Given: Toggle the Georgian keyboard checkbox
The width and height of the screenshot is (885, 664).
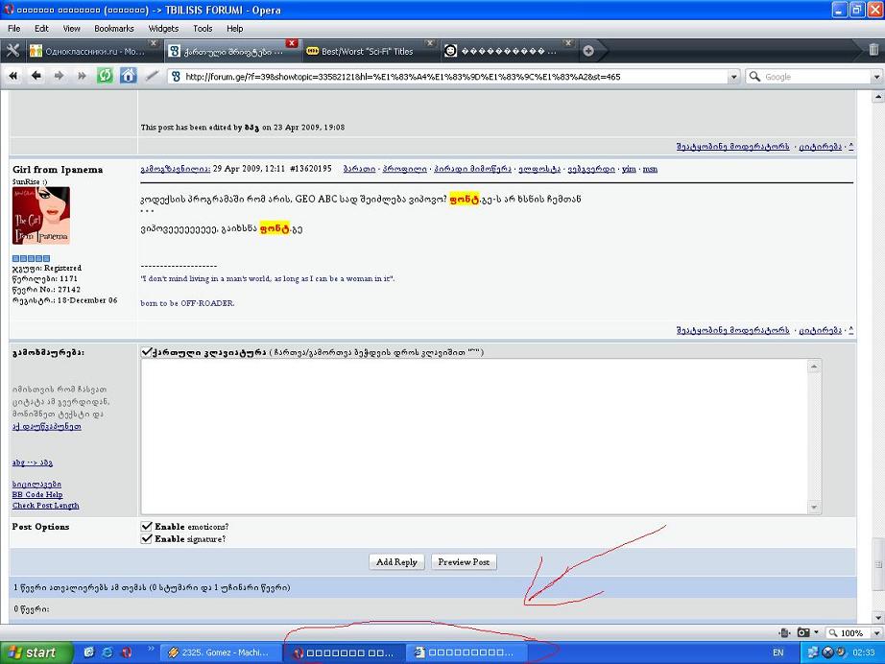Looking at the screenshot, I should (146, 352).
